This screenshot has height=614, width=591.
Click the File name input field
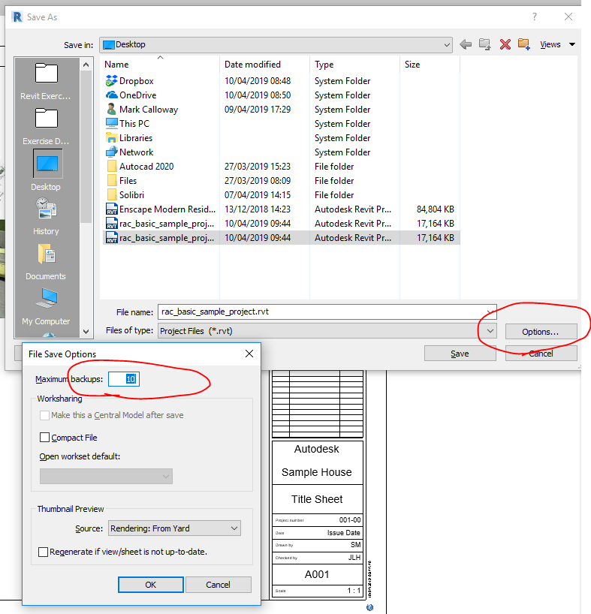327,312
